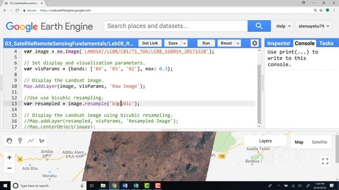Viewport: 339px width, 190px height.
Task: Zoom in on the map
Action: [10, 157]
